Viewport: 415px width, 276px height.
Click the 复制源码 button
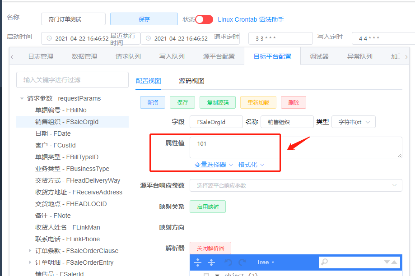[218, 102]
